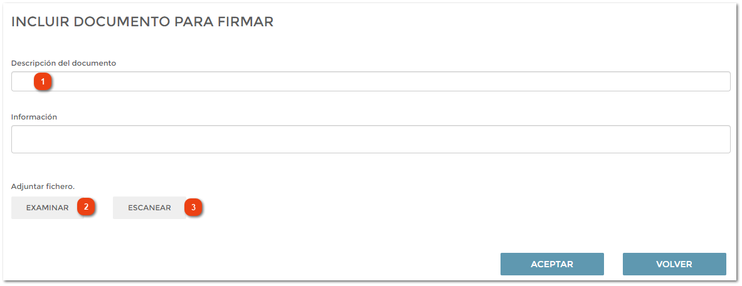This screenshot has height=286, width=742.
Task: Click the VOLVER button
Action: point(674,264)
